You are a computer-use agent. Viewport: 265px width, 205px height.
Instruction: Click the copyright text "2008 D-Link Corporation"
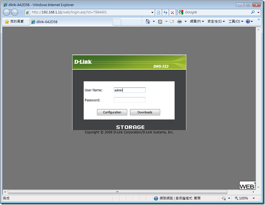pos(123,132)
